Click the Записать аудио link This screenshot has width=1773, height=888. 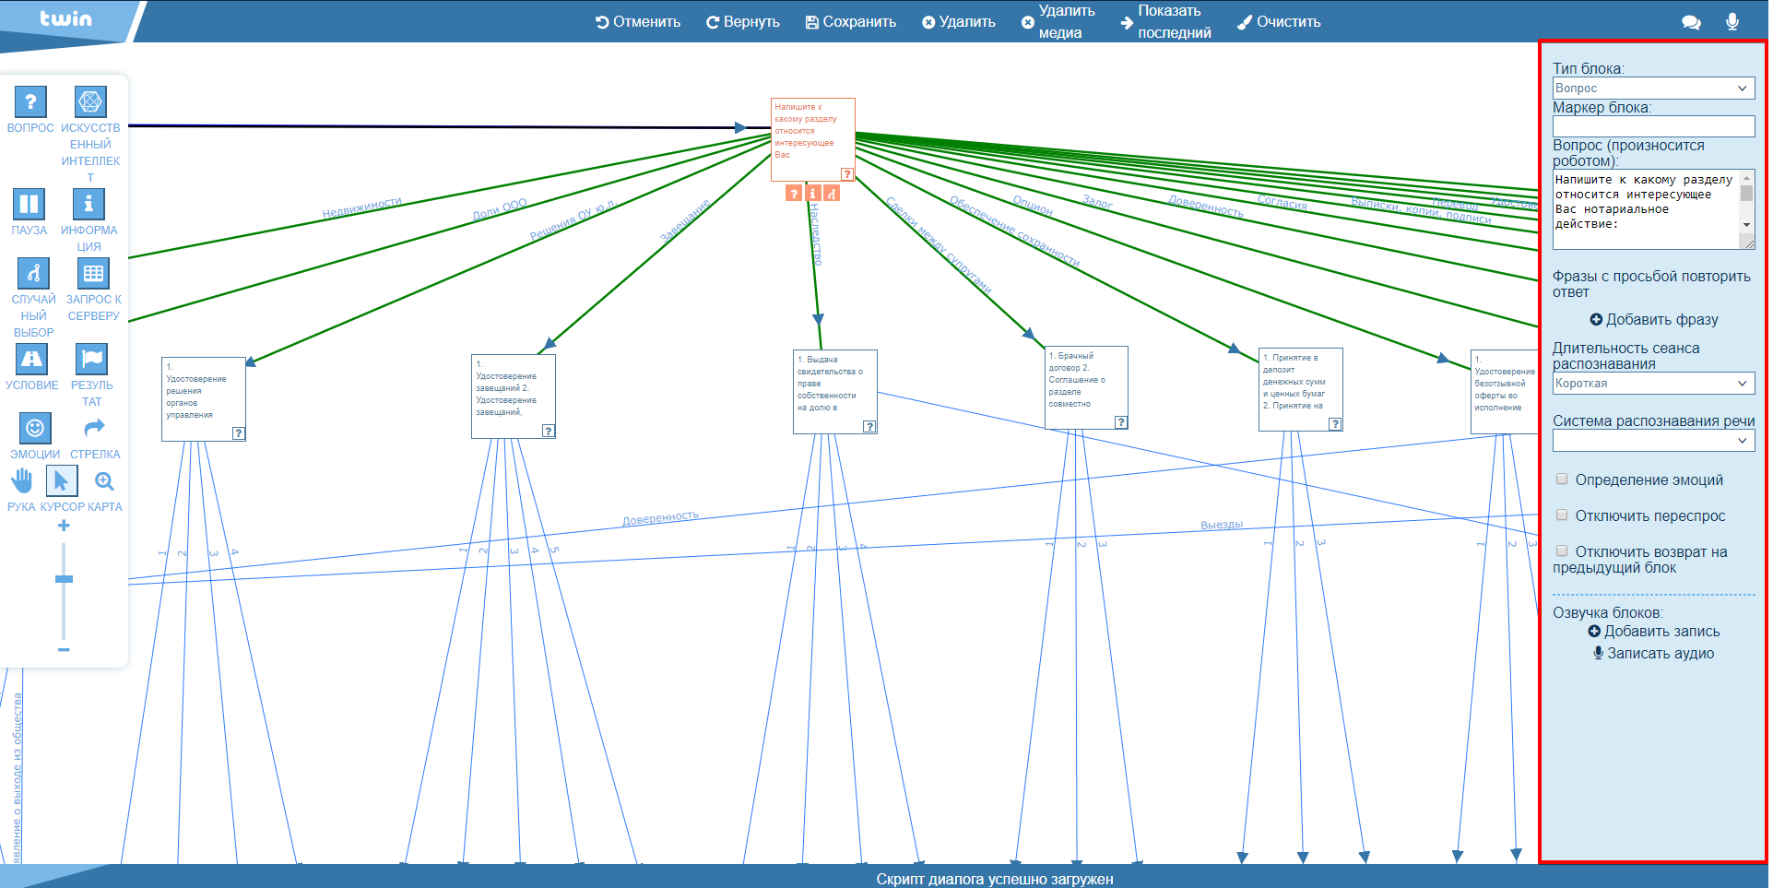pos(1653,654)
